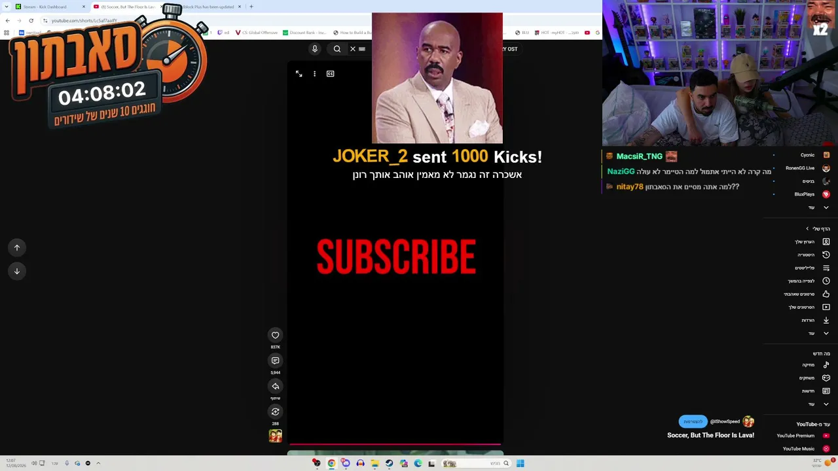Click the blue subscribe button beside @IShowSpeed

click(693, 422)
